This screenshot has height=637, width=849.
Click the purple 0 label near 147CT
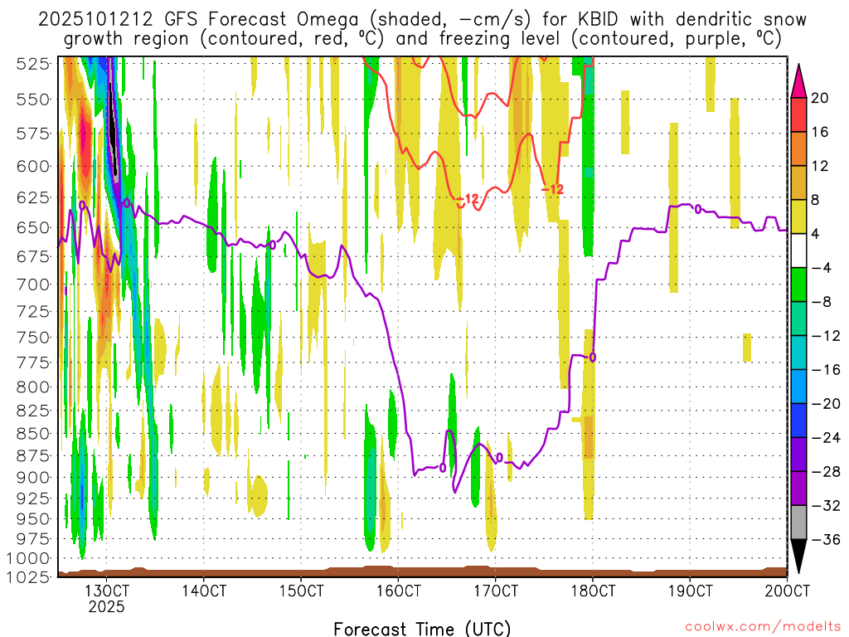(x=273, y=246)
